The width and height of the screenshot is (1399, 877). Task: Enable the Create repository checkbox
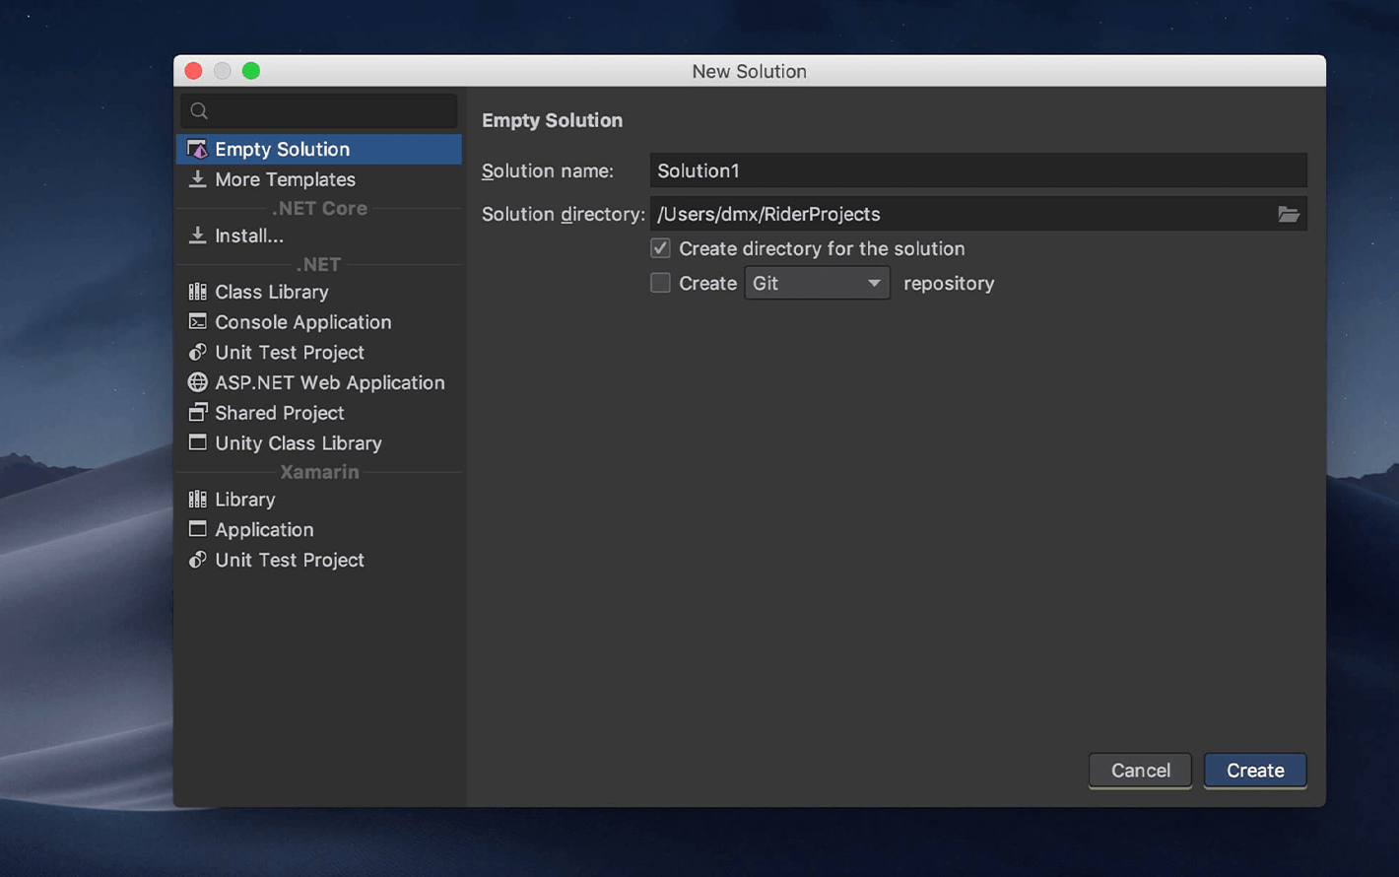pos(660,283)
